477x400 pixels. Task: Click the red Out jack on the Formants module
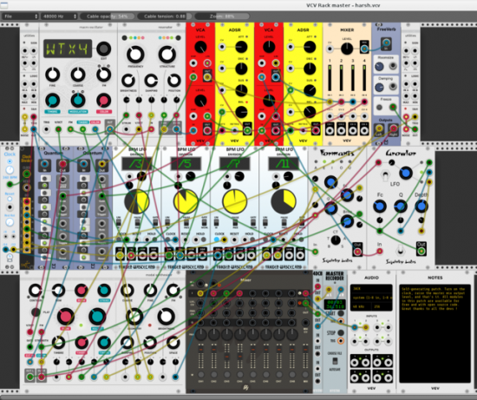tap(357, 252)
